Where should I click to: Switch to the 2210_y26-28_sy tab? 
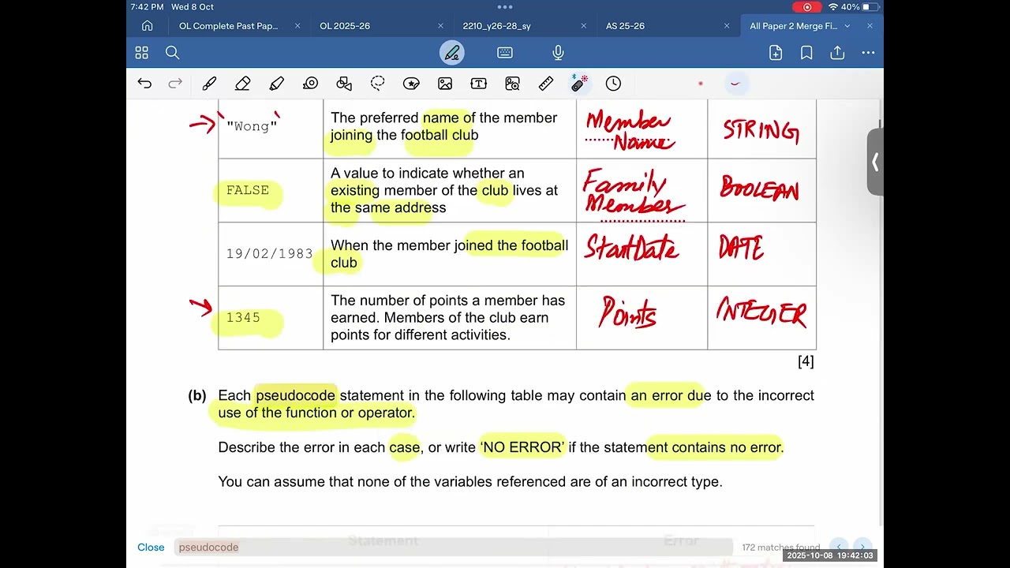point(496,26)
